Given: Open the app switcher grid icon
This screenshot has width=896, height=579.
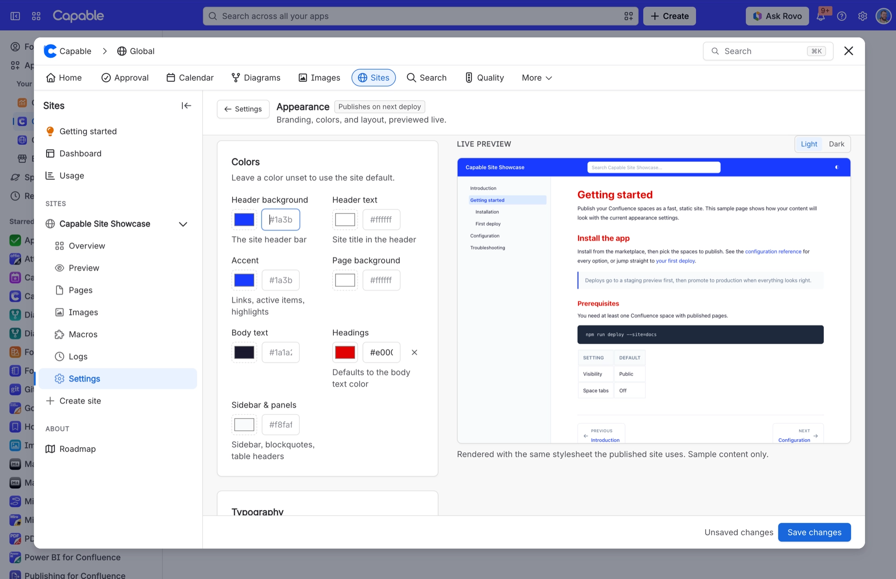Looking at the screenshot, I should coord(36,16).
